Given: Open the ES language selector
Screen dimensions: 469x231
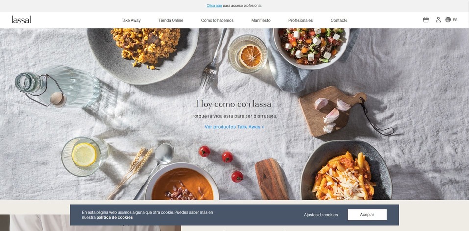Looking at the screenshot, I should 455,20.
